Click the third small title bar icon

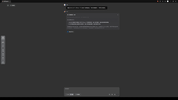[163, 1]
